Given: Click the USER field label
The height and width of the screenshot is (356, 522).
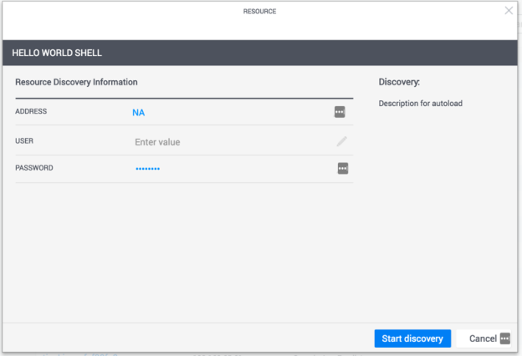Looking at the screenshot, I should coord(24,141).
